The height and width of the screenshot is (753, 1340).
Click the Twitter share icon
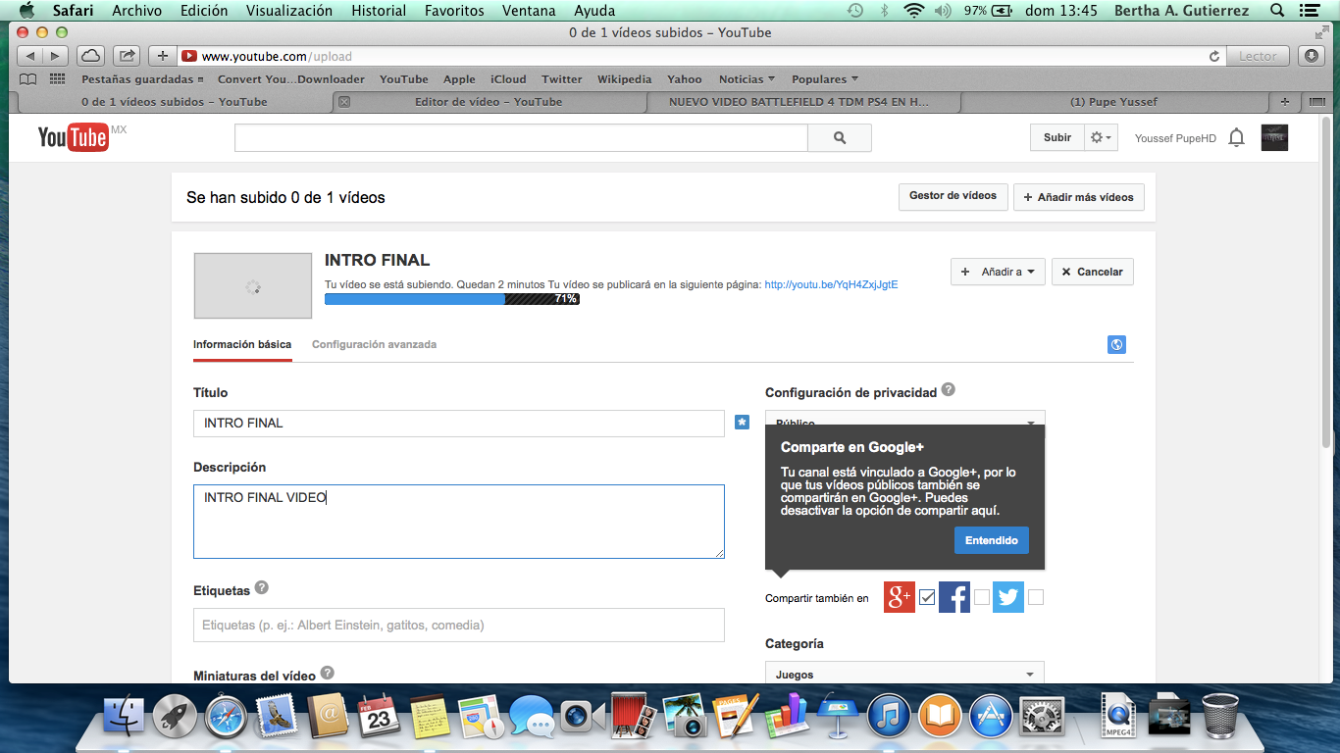pos(1008,597)
